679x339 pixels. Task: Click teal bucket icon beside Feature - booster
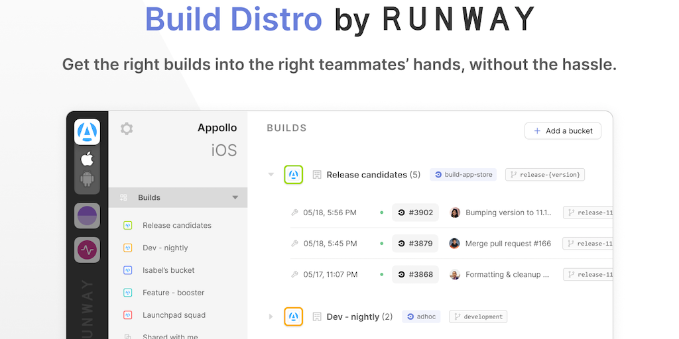[x=128, y=293]
